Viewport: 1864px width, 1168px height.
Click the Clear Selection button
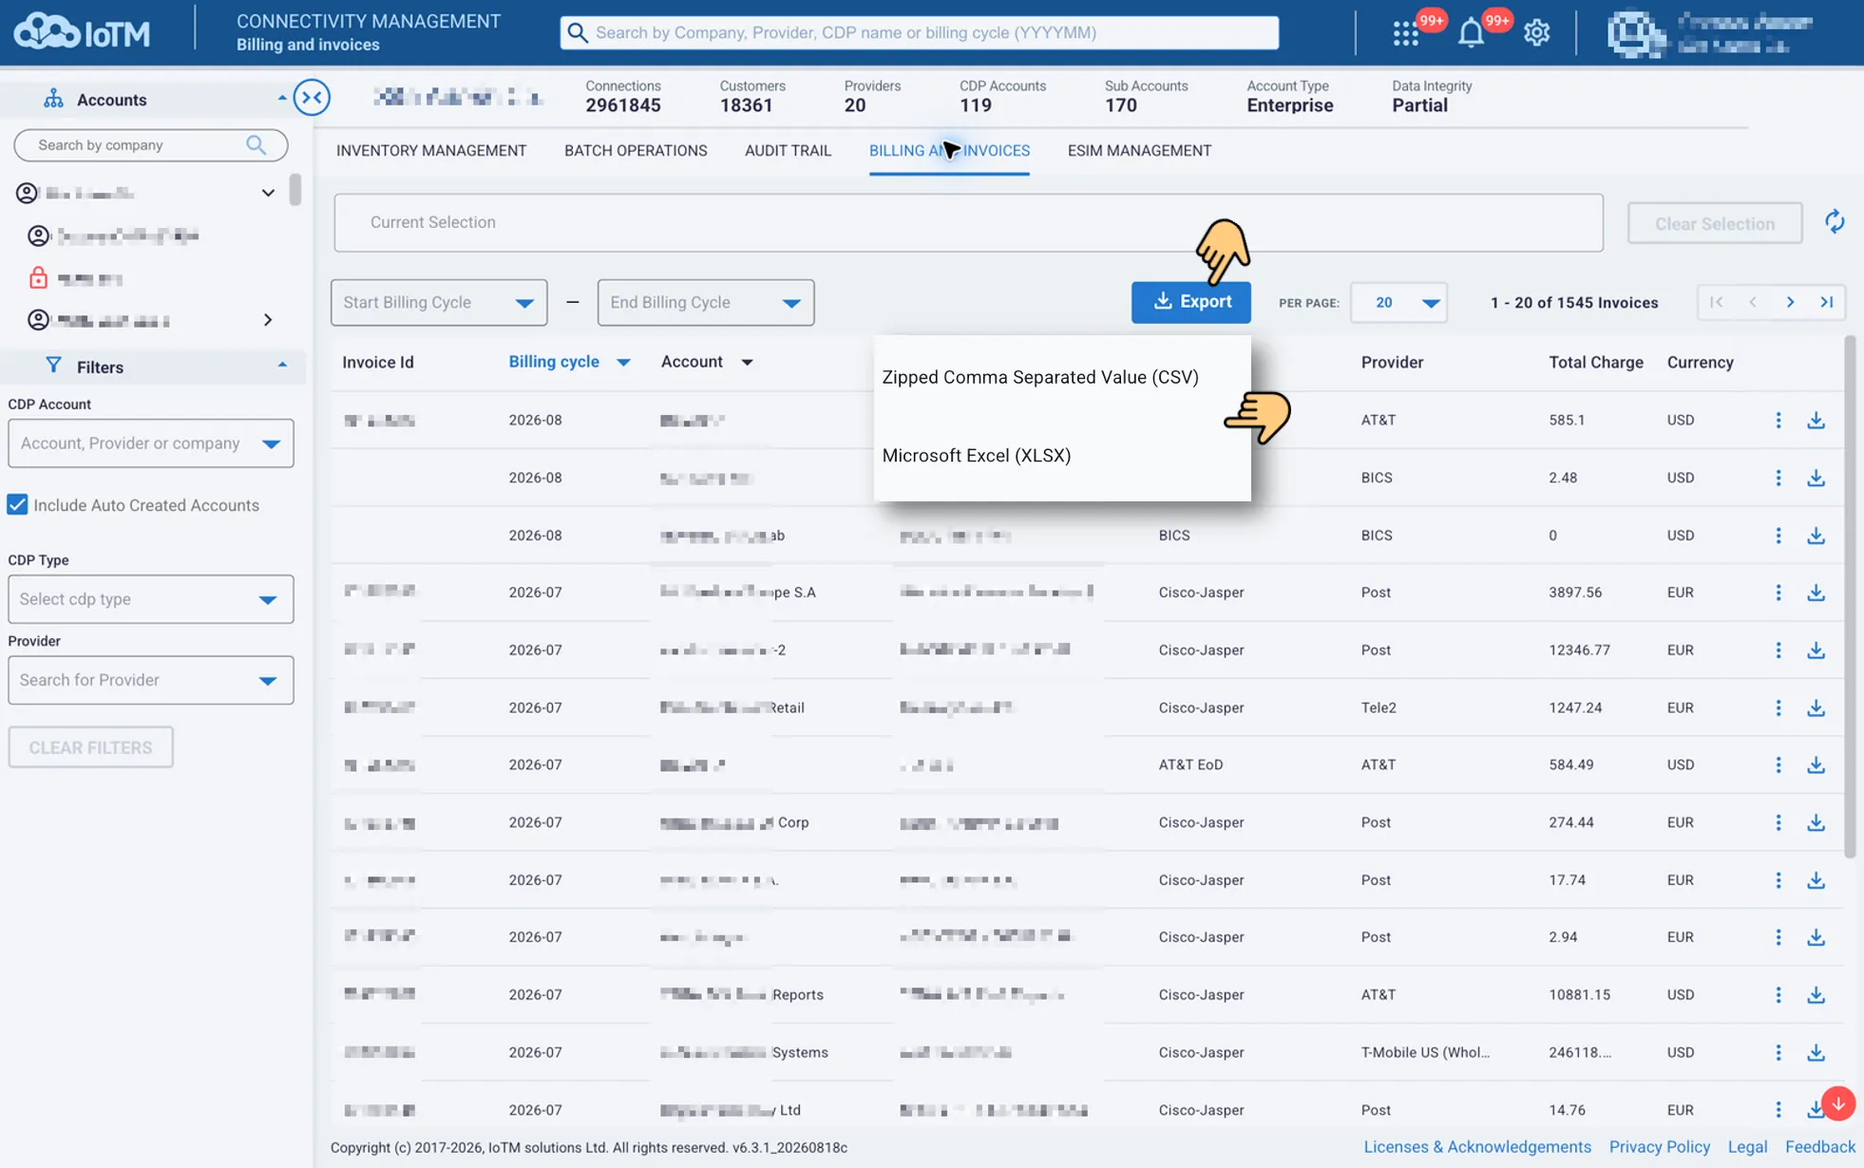click(1714, 223)
